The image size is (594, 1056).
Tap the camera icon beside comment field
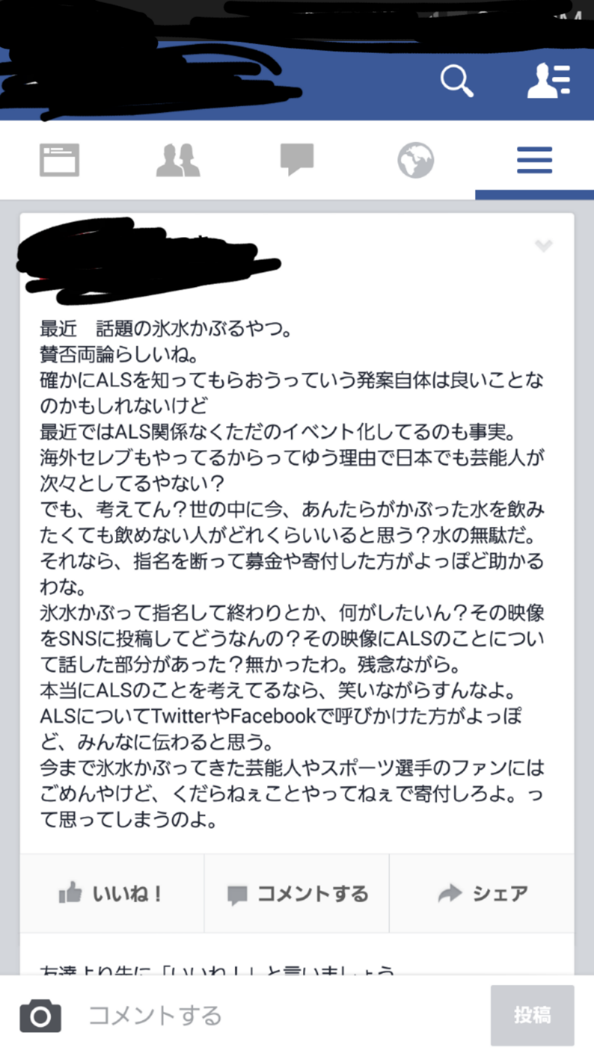click(41, 1016)
